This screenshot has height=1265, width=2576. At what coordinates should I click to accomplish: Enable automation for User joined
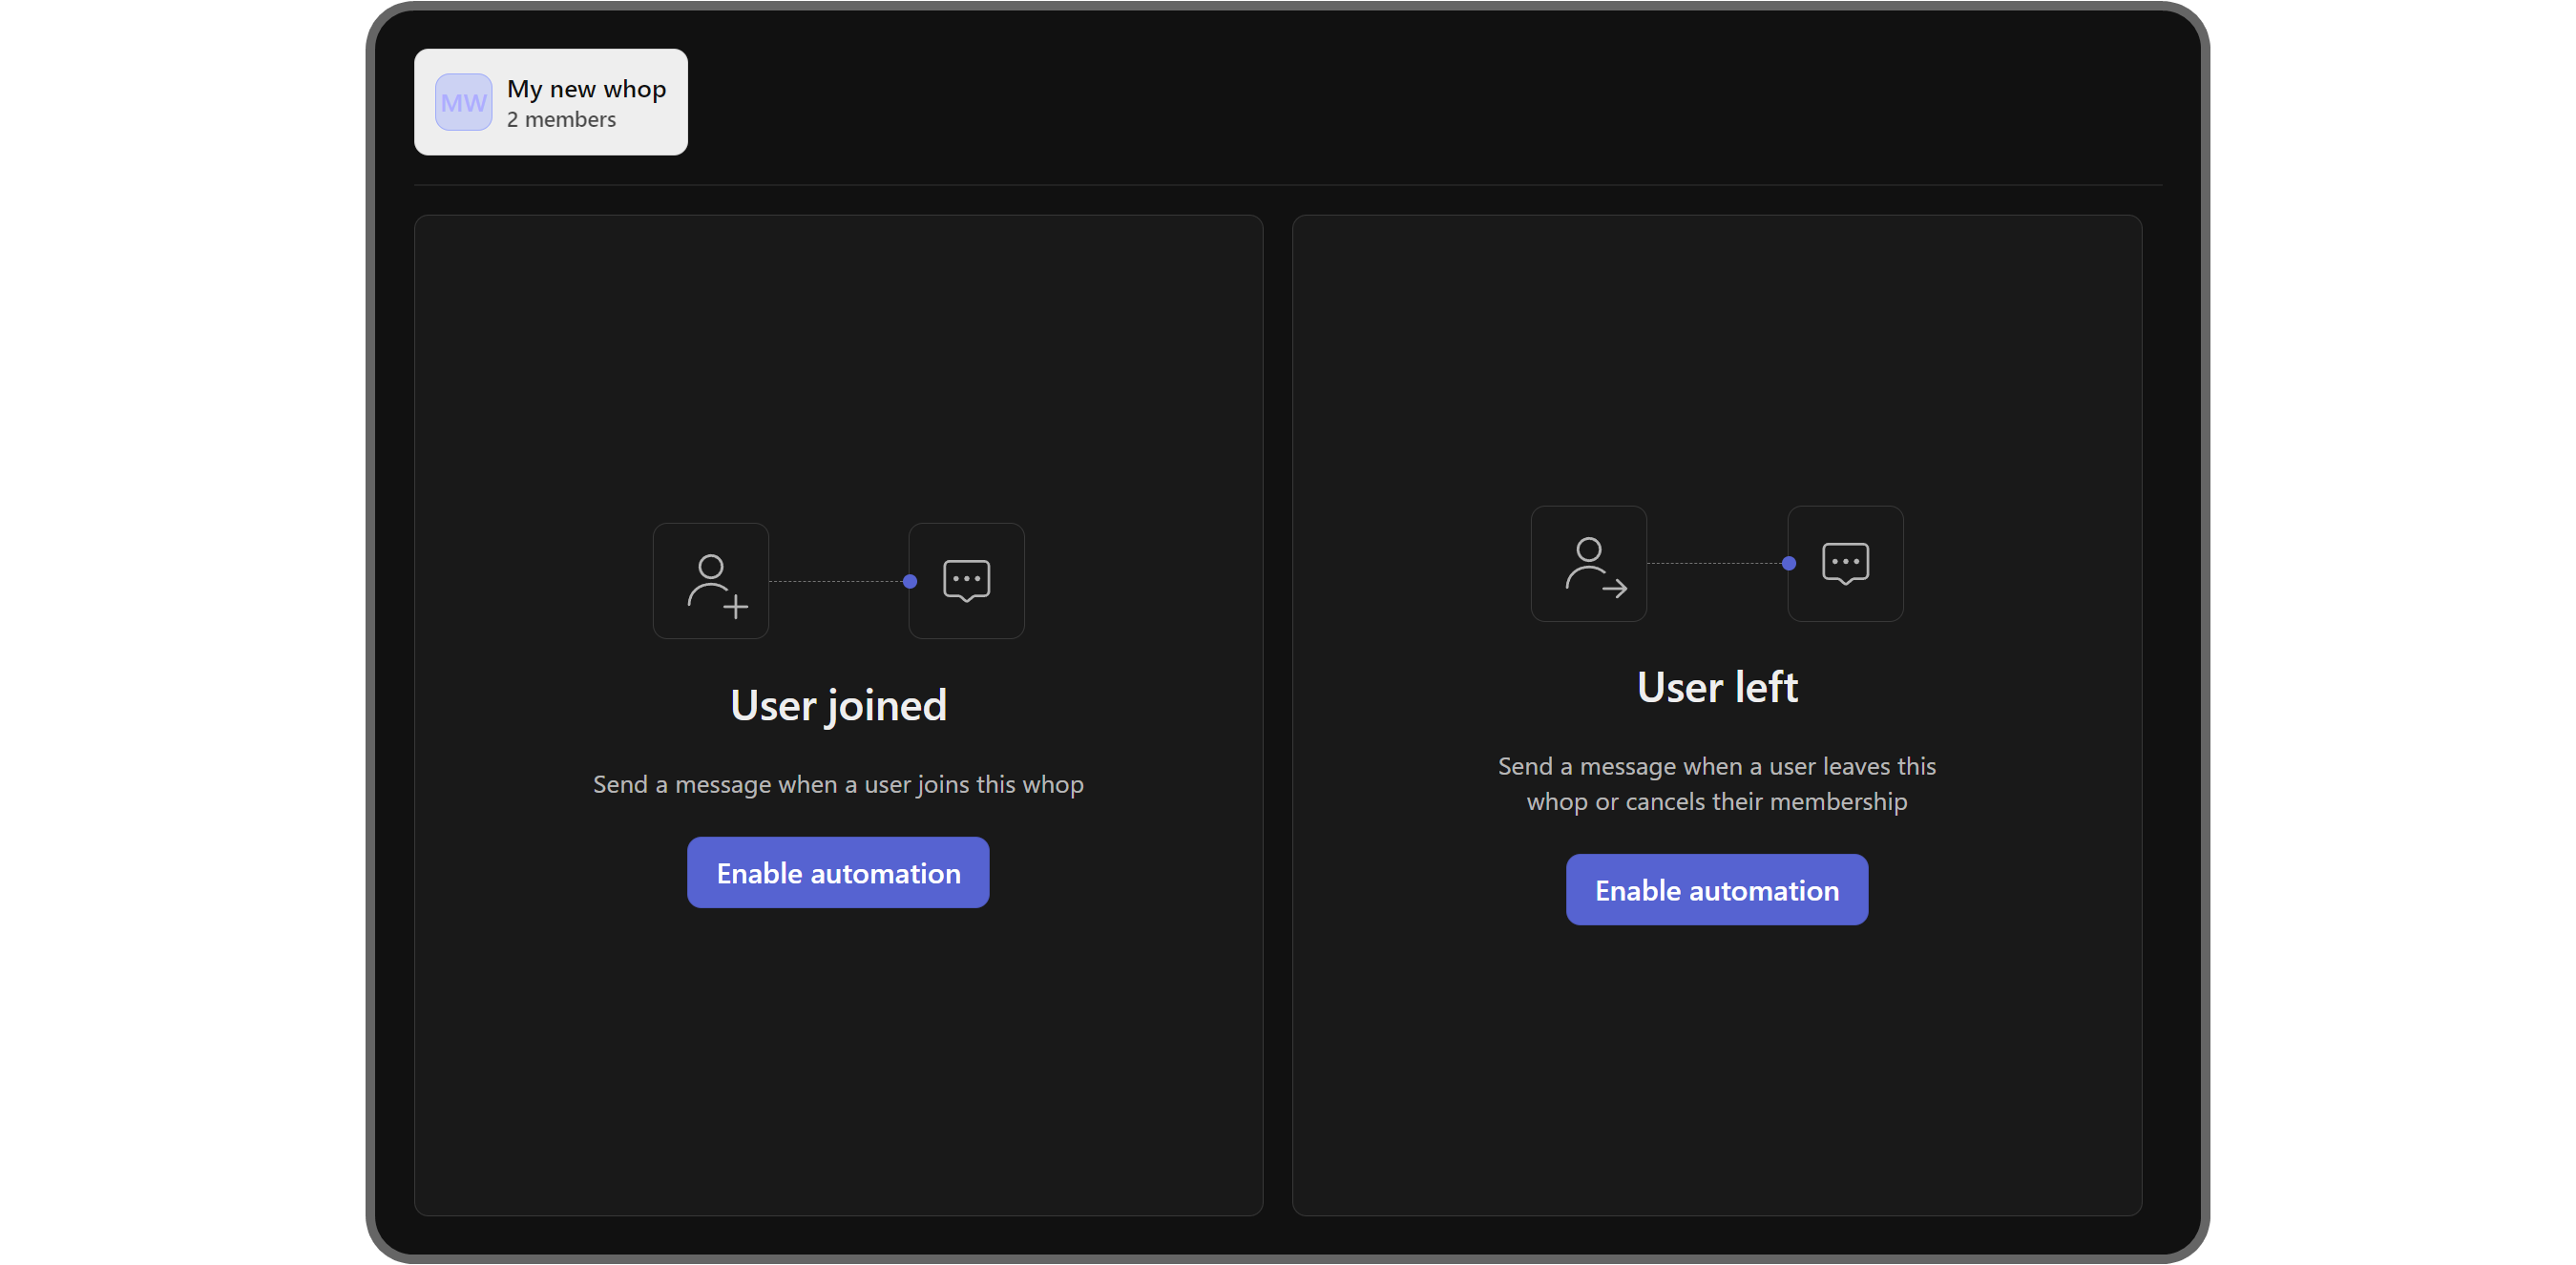point(838,872)
